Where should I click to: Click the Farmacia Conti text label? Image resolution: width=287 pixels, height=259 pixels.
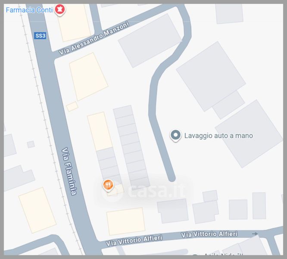pos(29,10)
